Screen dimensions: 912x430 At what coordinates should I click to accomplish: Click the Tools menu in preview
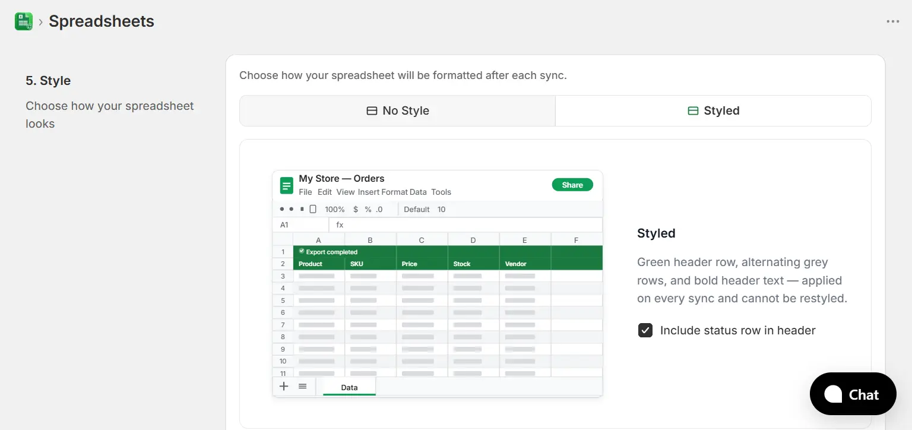point(441,192)
